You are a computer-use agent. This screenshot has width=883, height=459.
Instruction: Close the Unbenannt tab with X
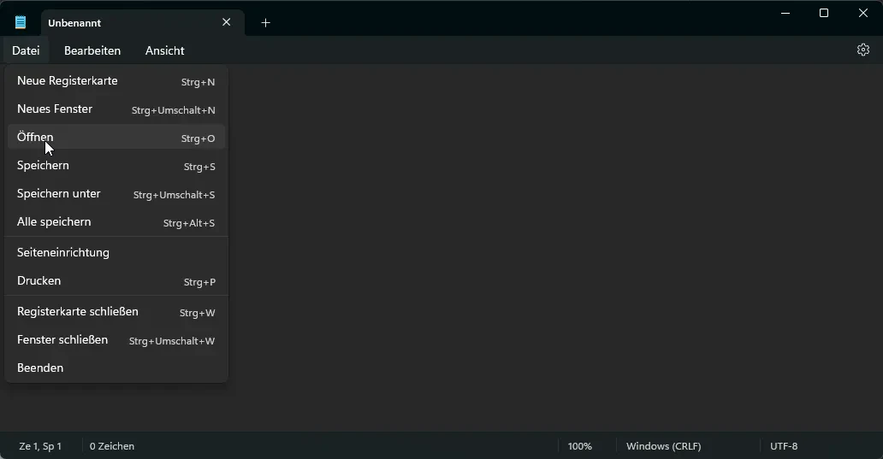(227, 22)
